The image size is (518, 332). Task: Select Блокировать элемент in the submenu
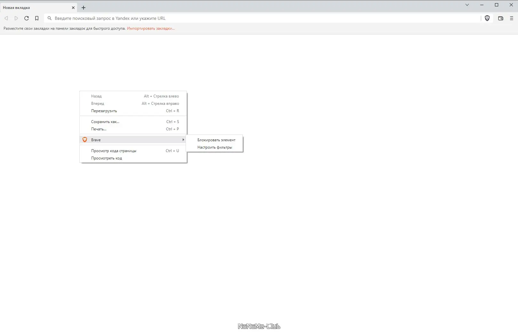pyautogui.click(x=216, y=140)
